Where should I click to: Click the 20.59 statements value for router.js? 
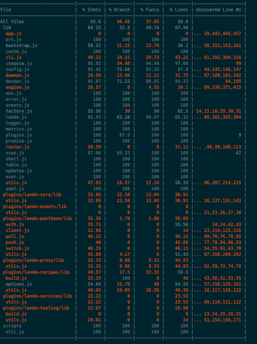click(x=94, y=147)
